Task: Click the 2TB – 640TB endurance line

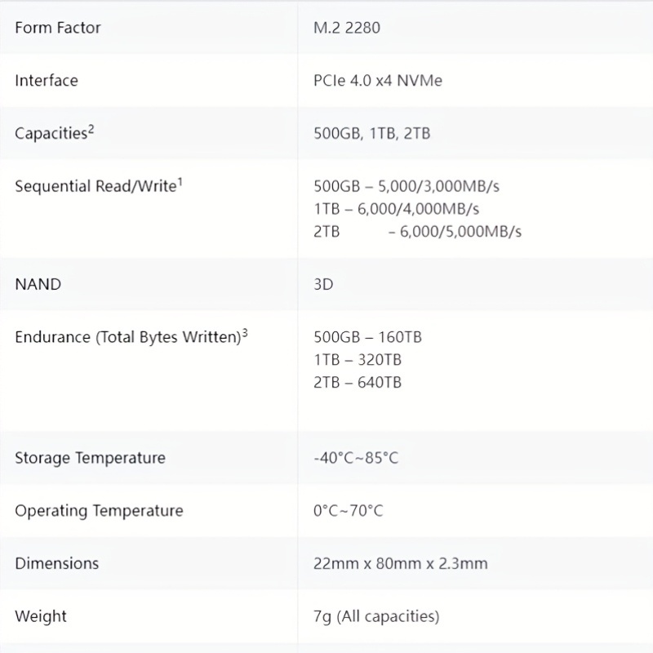Action: [x=358, y=382]
